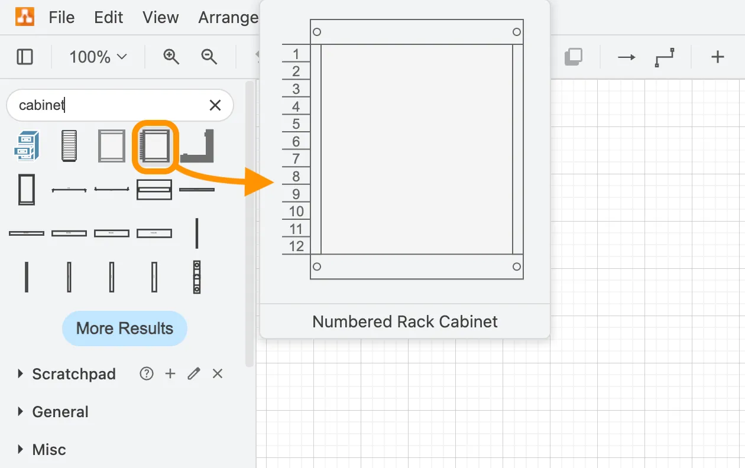Screen dimensions: 745x468
Task: Click the zoom in magnifier icon
Action: point(171,57)
